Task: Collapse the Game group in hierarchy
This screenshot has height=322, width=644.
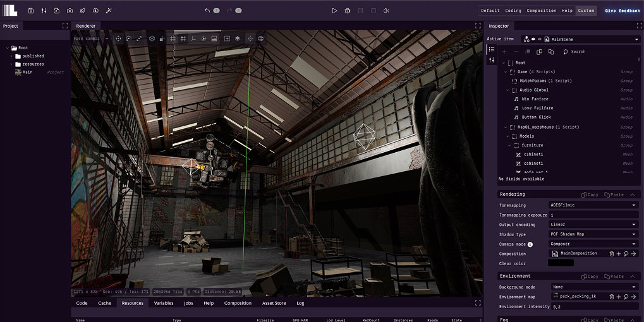Action: tap(506, 72)
